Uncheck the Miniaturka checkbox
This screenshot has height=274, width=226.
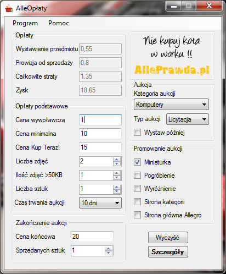click(x=137, y=162)
